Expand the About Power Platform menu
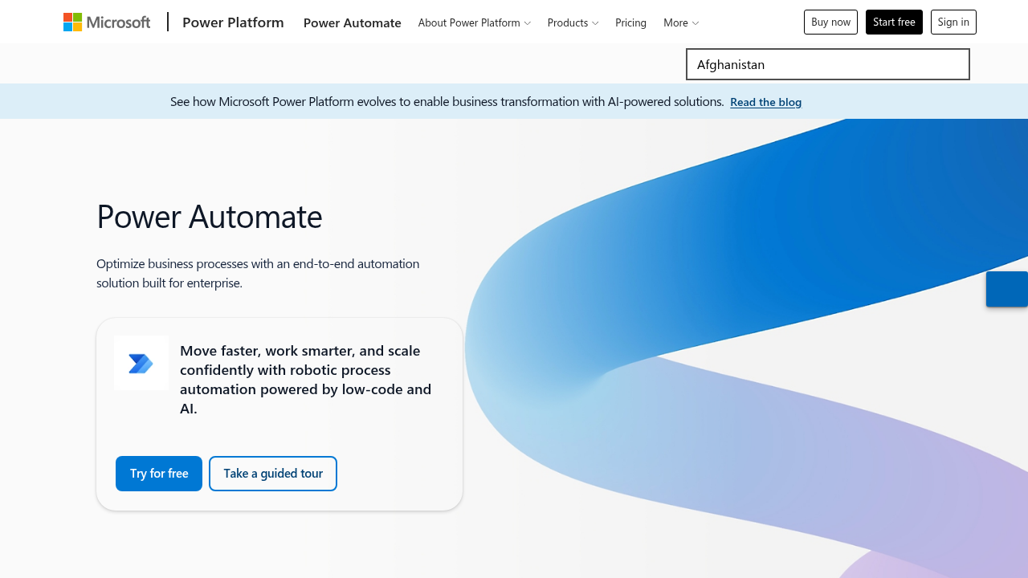This screenshot has width=1028, height=578. pyautogui.click(x=475, y=22)
